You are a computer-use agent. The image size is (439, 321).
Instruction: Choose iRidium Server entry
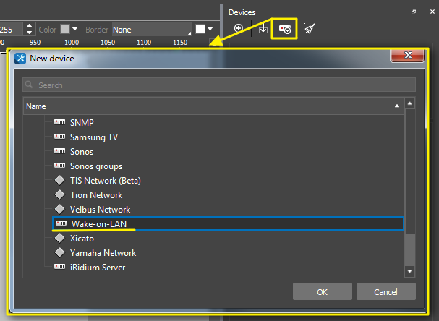97,267
